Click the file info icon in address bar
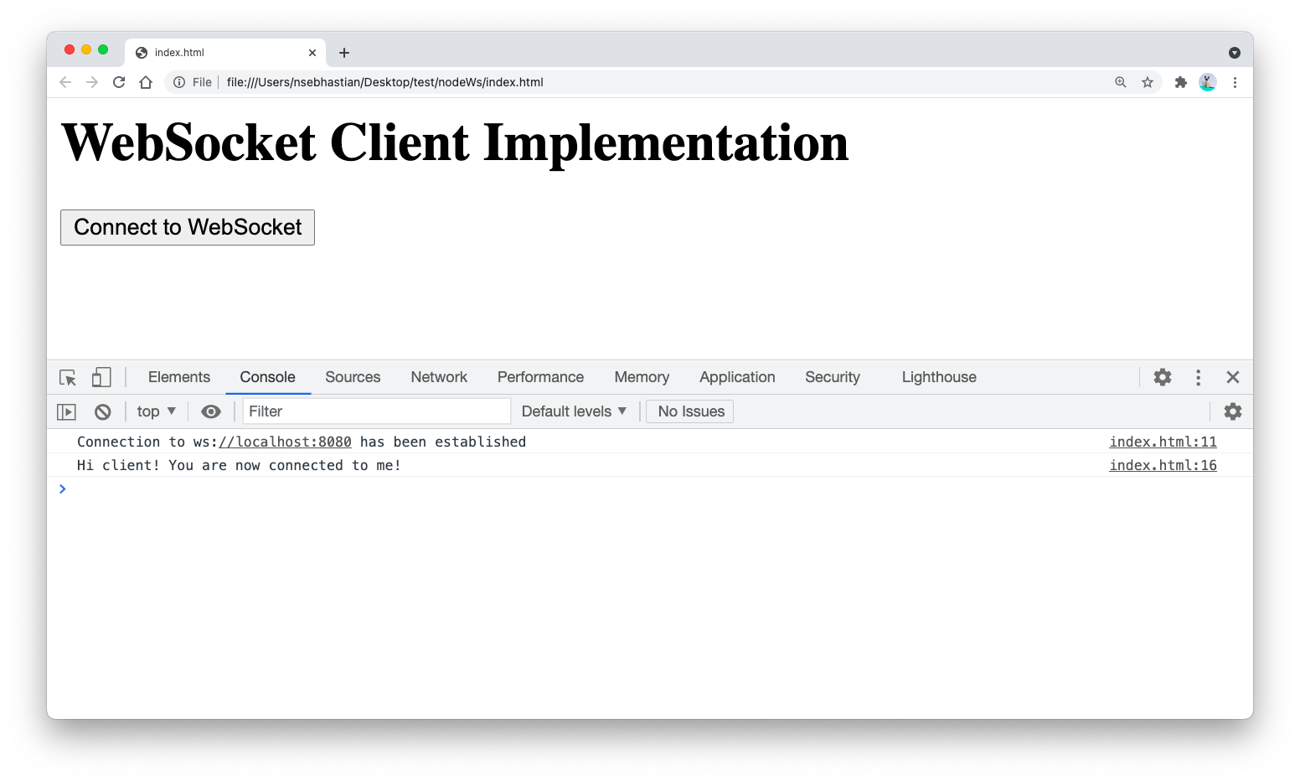 tap(179, 82)
